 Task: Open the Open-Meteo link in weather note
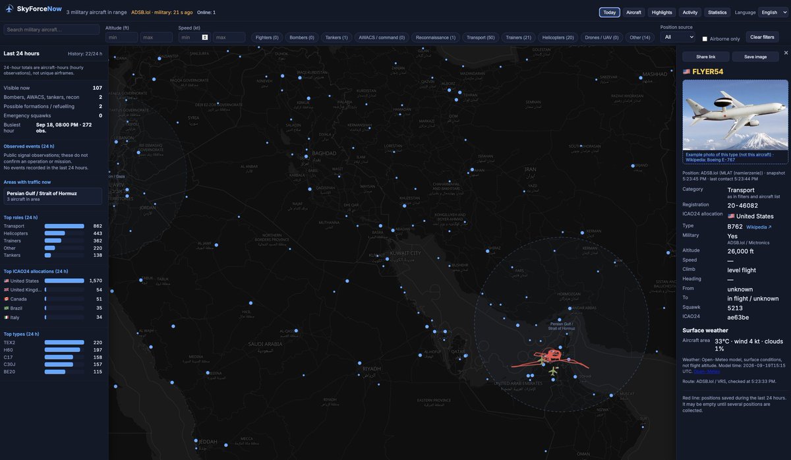coord(707,371)
